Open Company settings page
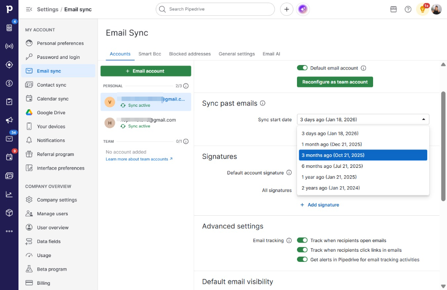 point(58,200)
